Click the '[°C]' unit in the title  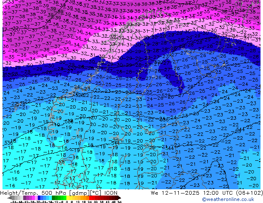96,193
